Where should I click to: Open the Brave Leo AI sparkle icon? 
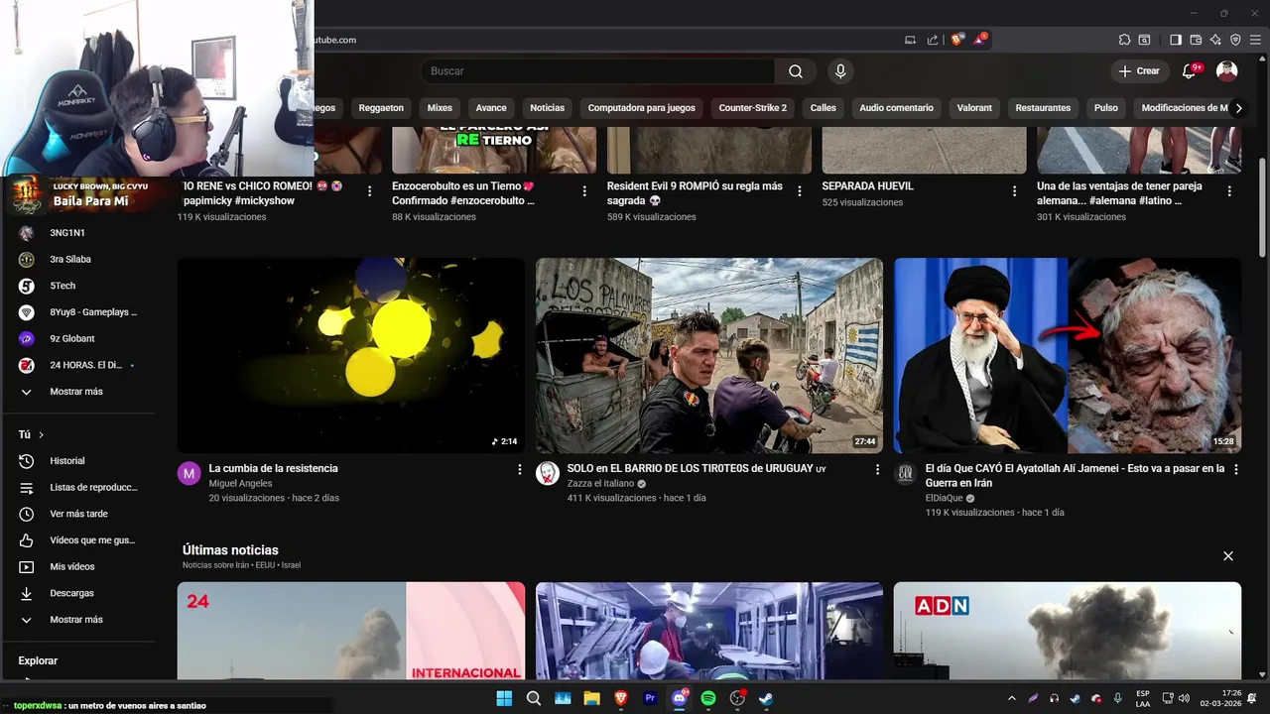(x=1215, y=40)
